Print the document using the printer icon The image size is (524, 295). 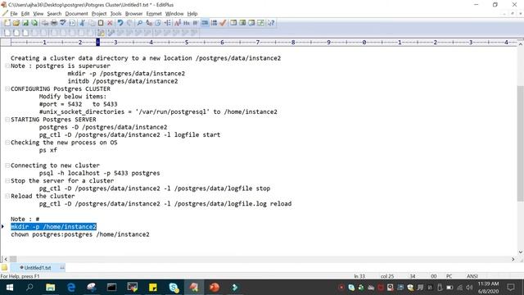pos(54,23)
